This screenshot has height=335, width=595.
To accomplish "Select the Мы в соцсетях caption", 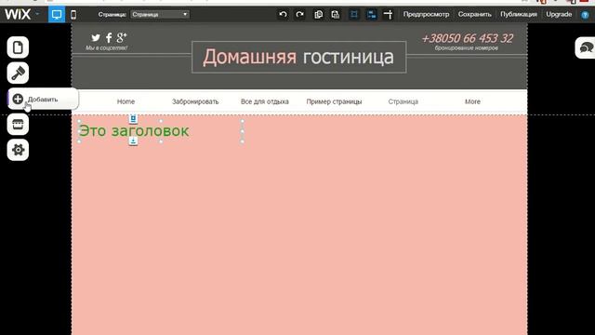I will pyautogui.click(x=107, y=47).
